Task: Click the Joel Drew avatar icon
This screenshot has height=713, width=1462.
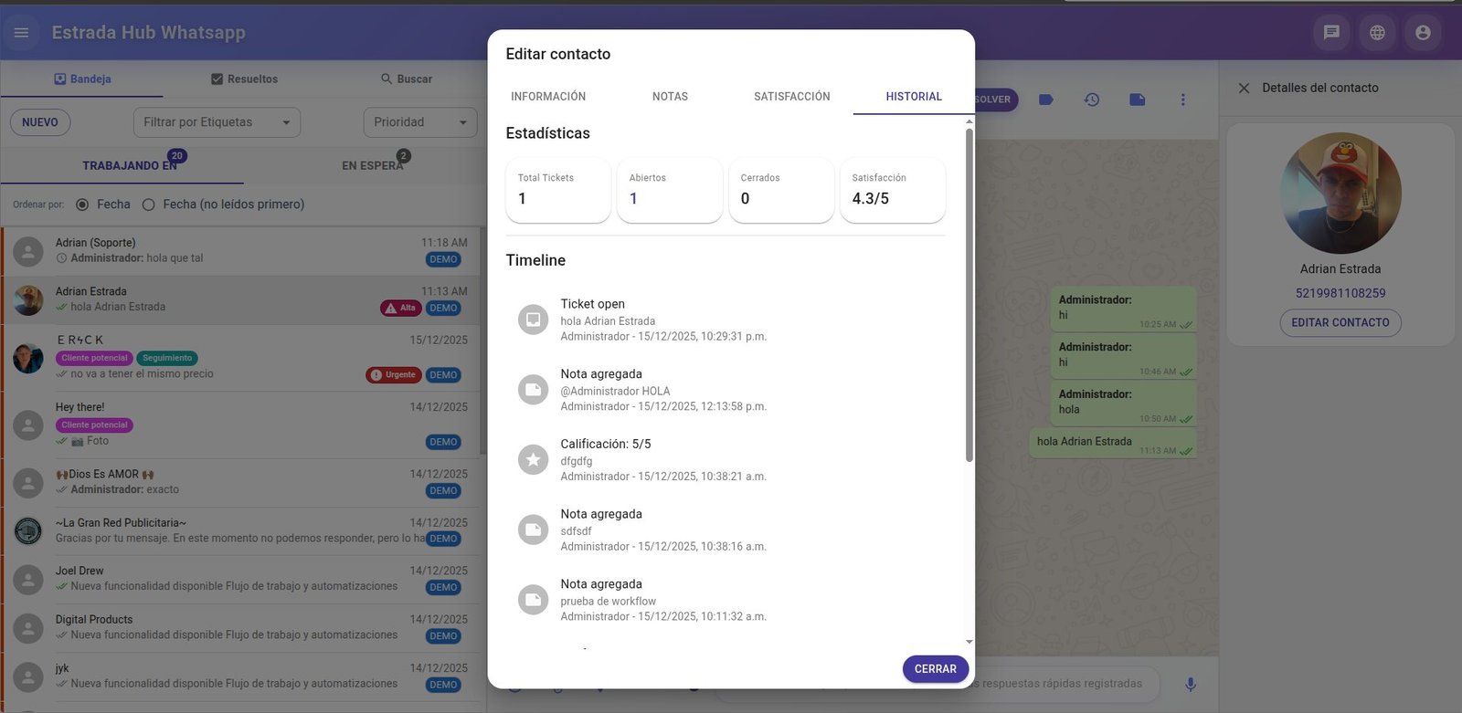Action: (28, 580)
